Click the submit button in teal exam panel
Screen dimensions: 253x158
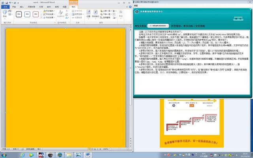238,19
